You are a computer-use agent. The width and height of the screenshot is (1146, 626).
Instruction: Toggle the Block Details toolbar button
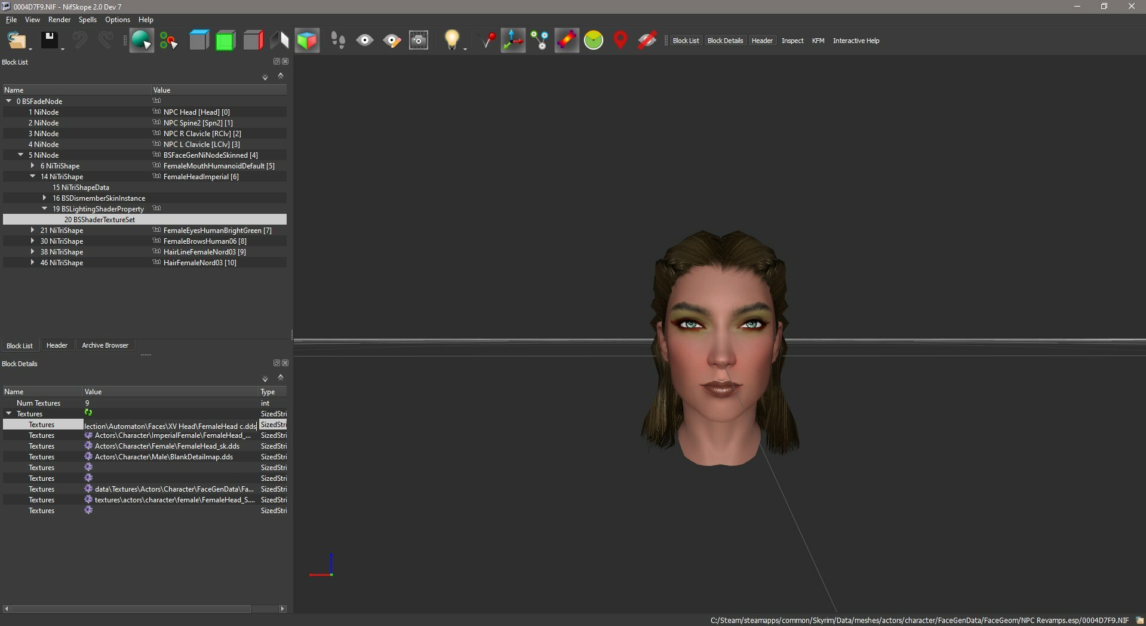725,41
